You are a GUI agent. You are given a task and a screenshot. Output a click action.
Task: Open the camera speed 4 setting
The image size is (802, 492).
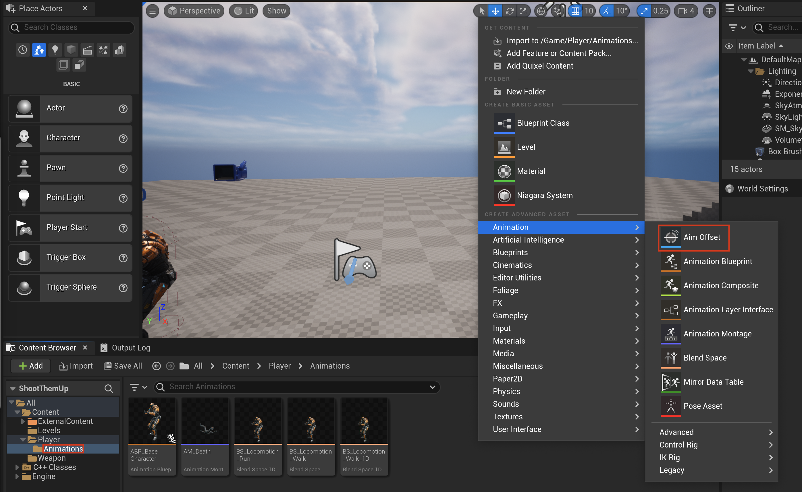coord(685,11)
